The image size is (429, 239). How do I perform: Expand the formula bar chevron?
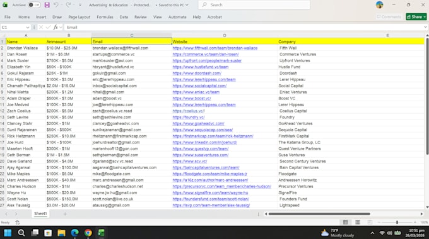[425, 27]
